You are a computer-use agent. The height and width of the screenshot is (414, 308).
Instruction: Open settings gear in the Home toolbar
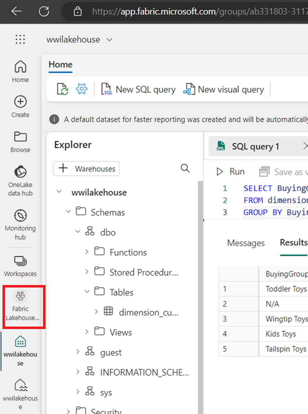click(x=82, y=89)
